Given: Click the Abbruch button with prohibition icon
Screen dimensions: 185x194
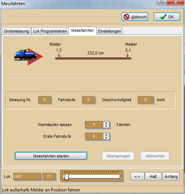Looking at the screenshot, I should point(135,17).
